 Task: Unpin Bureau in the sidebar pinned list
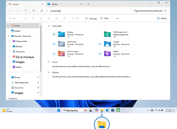pyautogui.click(x=38, y=77)
